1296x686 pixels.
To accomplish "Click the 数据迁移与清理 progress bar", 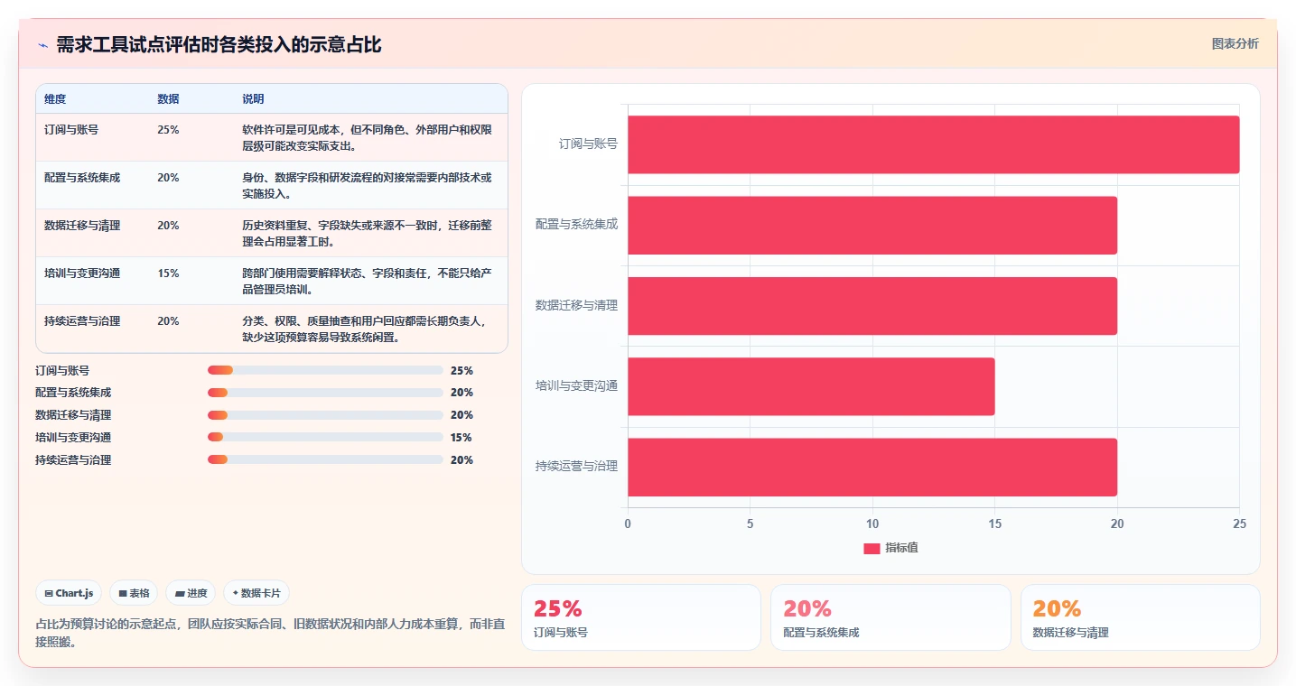I will click(325, 415).
